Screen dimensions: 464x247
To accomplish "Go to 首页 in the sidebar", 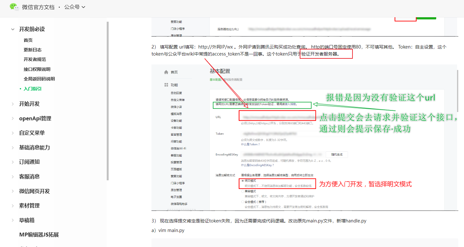I will pos(28,40).
